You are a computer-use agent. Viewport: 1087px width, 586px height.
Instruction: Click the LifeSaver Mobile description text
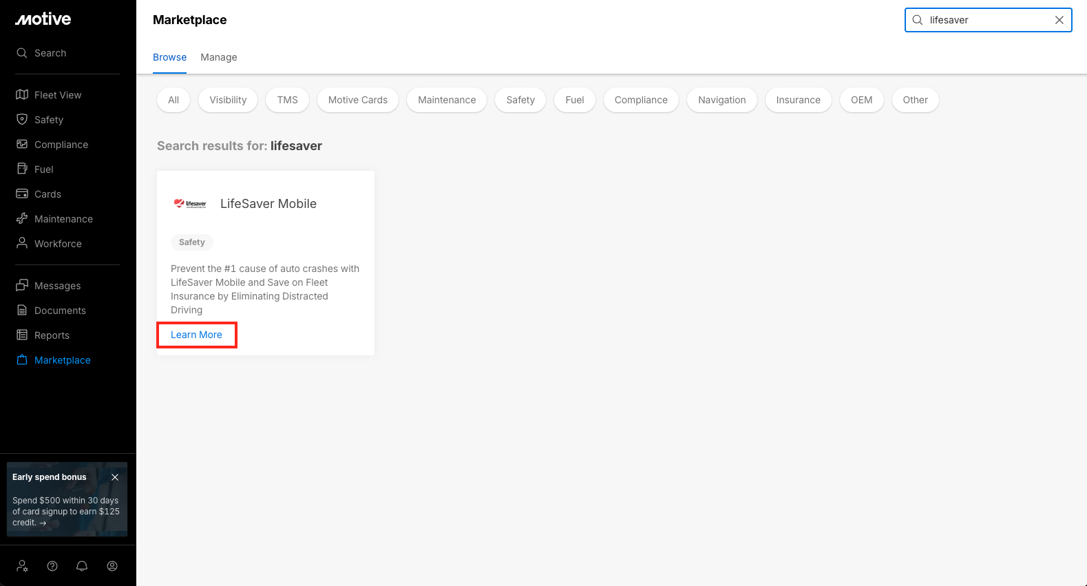tap(265, 289)
